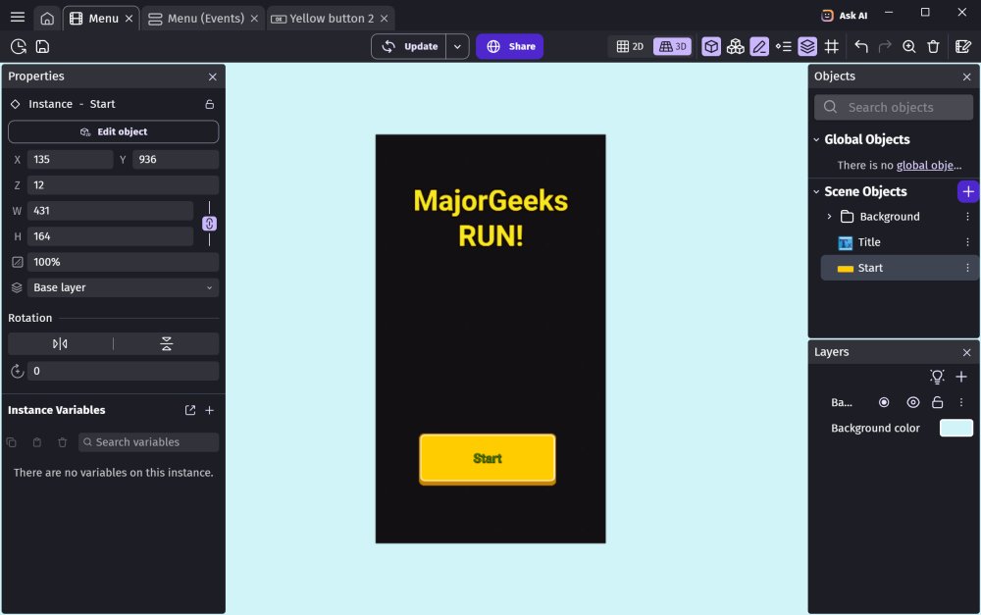Image resolution: width=981 pixels, height=615 pixels.
Task: Click the Search objects field
Action: [x=894, y=107]
